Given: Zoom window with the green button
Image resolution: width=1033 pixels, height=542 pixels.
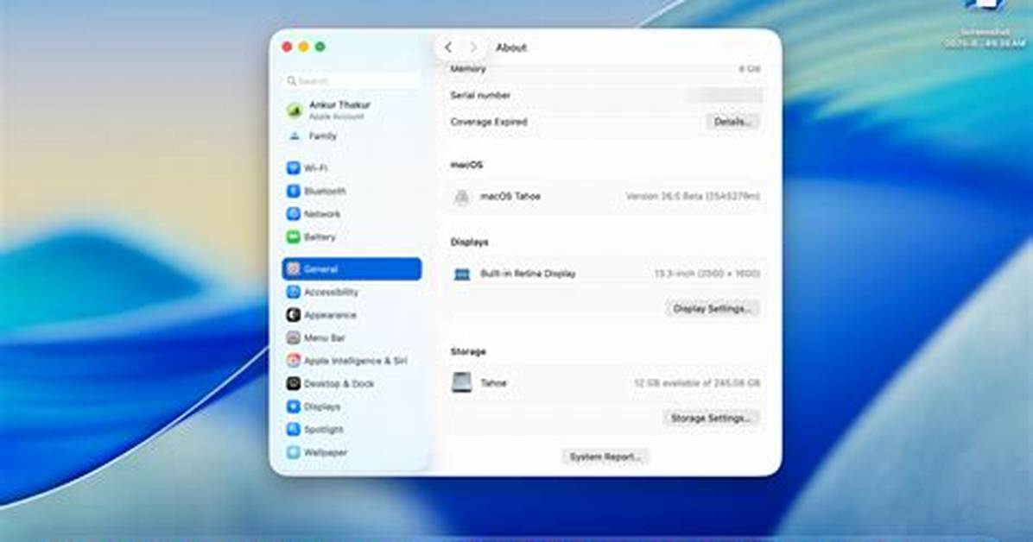Looking at the screenshot, I should pos(320,47).
